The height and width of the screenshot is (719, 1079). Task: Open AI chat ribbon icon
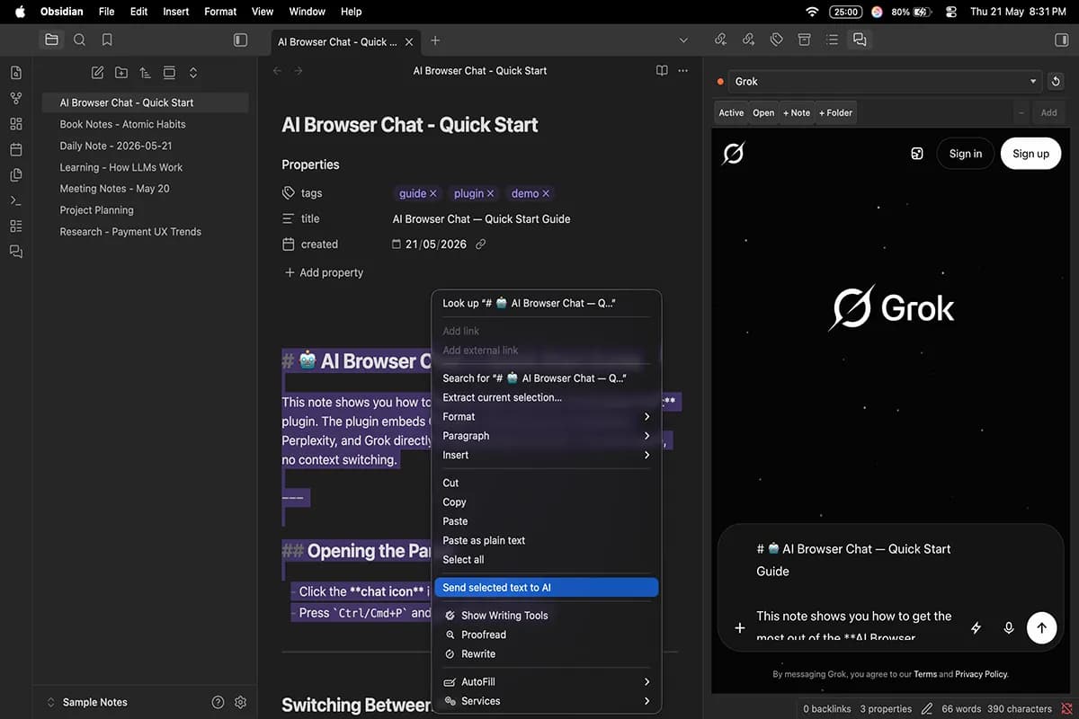tap(16, 252)
